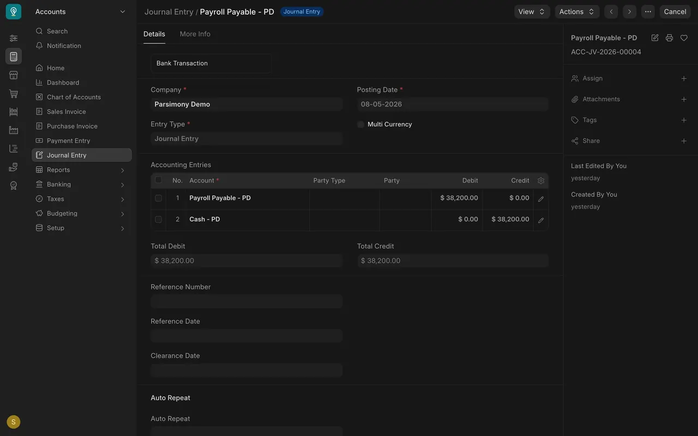The width and height of the screenshot is (698, 436).
Task: Click the Posting Date field
Action: pos(453,104)
